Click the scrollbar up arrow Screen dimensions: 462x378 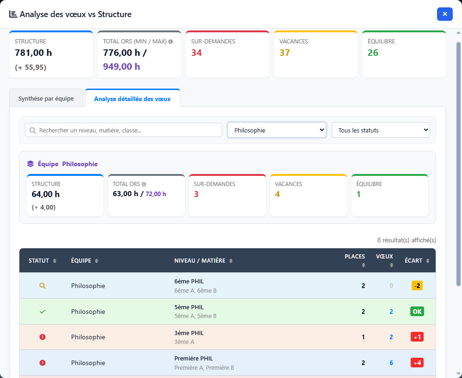coord(458,33)
